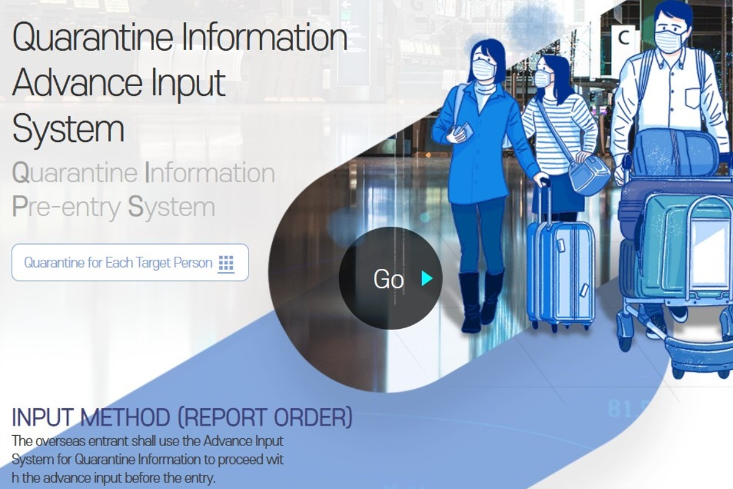Click the blue duffel bag atop the cart
The height and width of the screenshot is (489, 733).
coord(674,153)
